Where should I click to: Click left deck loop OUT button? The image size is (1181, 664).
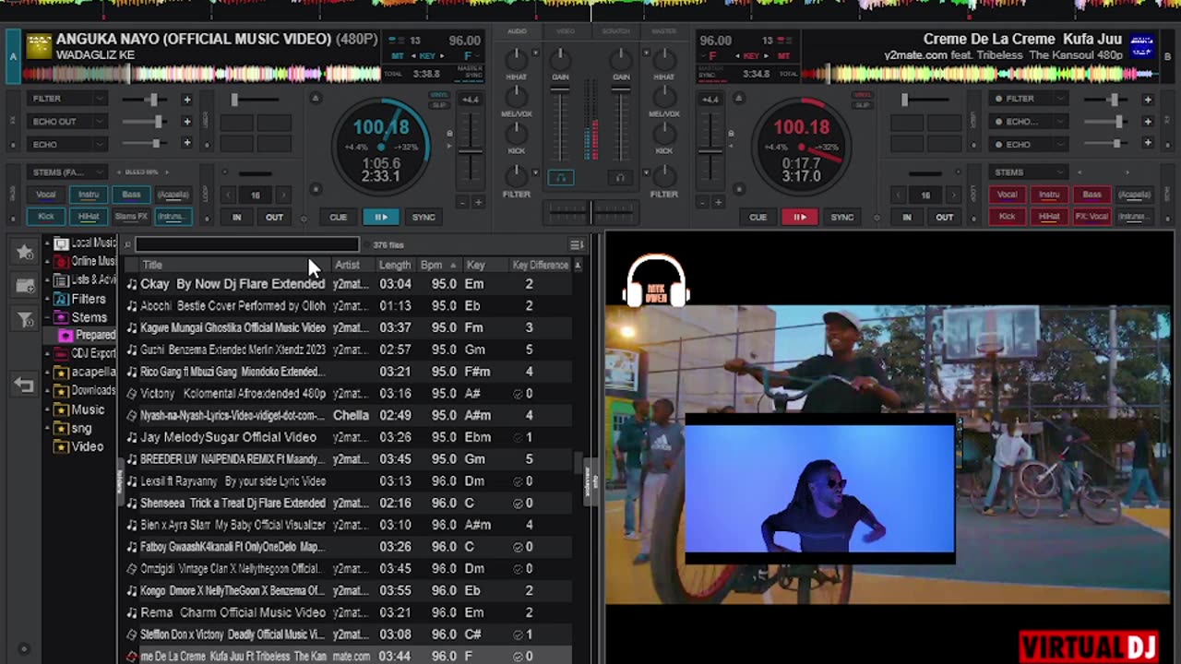(274, 218)
